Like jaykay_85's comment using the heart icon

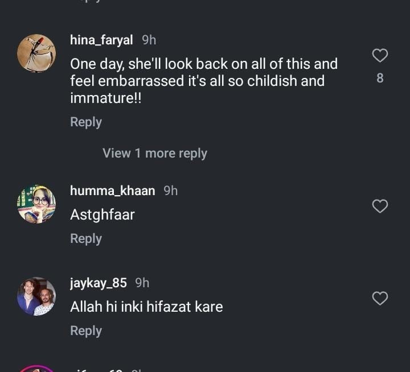(380, 298)
